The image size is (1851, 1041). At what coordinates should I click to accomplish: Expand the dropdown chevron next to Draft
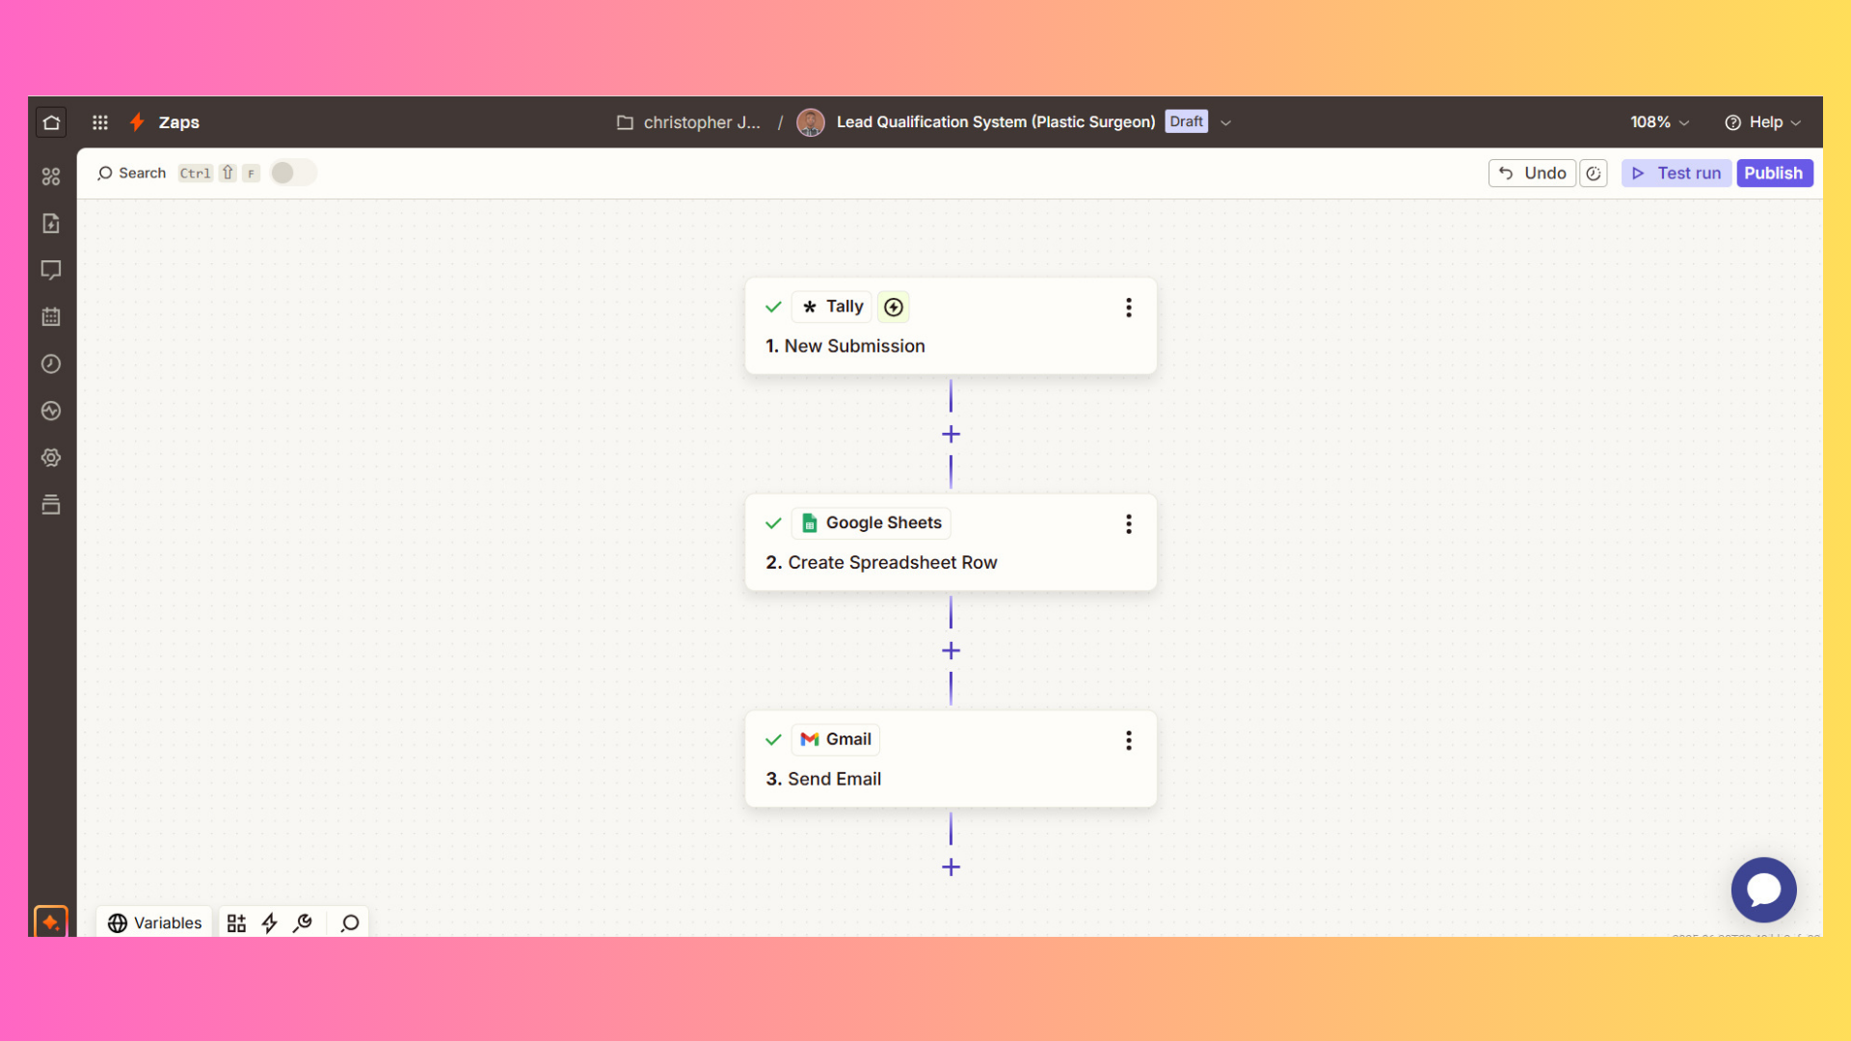tap(1225, 122)
